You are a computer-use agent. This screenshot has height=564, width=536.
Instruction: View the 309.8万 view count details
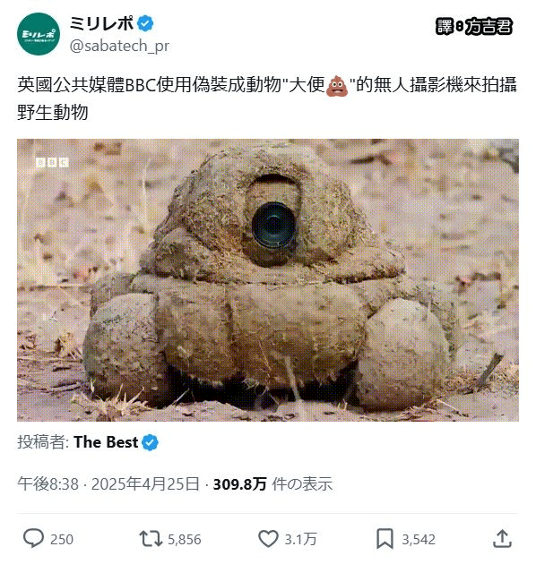click(x=240, y=483)
